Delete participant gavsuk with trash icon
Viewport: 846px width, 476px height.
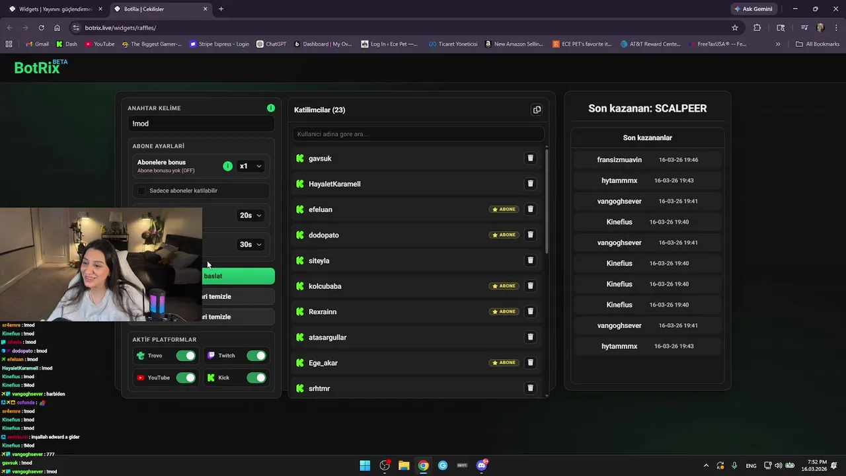pyautogui.click(x=530, y=158)
